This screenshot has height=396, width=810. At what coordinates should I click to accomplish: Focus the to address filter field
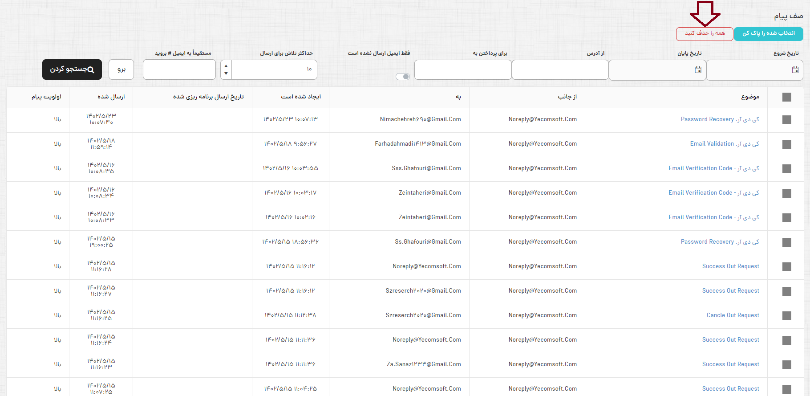463,70
